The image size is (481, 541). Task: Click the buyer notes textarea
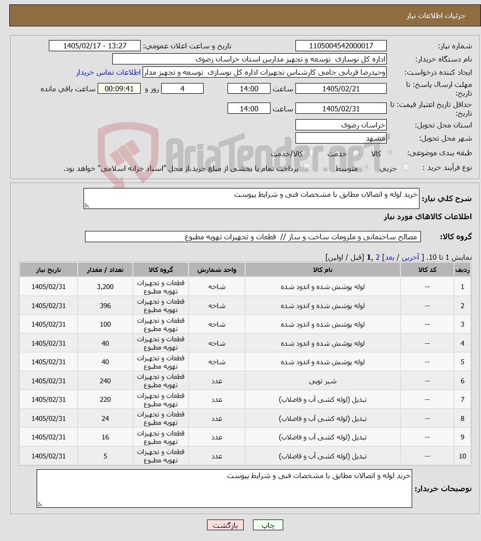pyautogui.click(x=224, y=488)
